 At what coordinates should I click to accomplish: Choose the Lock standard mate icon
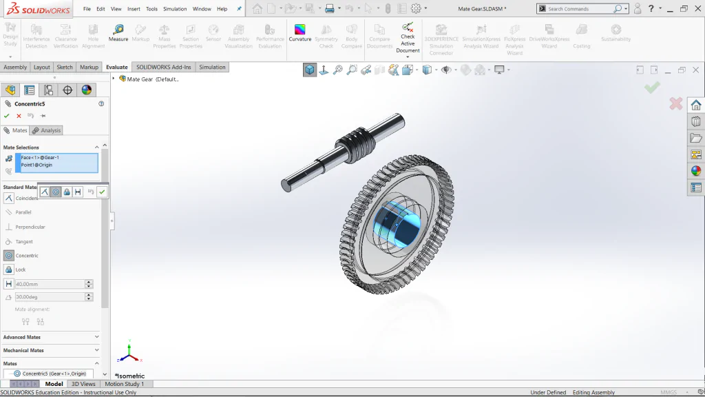(x=8, y=269)
